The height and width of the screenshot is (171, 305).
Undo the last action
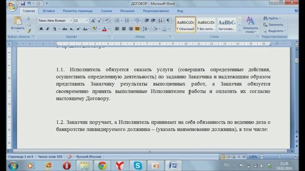[x=29, y=3]
